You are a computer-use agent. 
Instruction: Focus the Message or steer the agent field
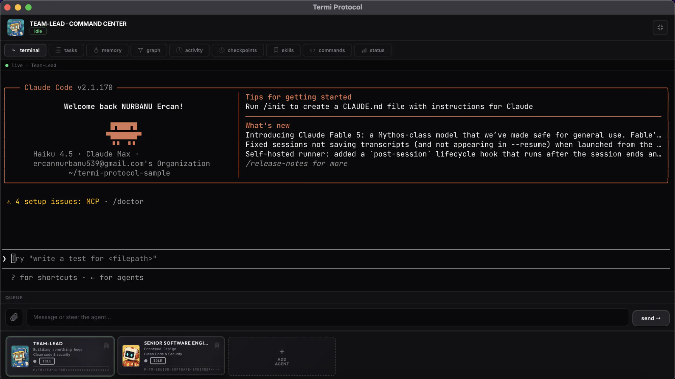point(327,317)
